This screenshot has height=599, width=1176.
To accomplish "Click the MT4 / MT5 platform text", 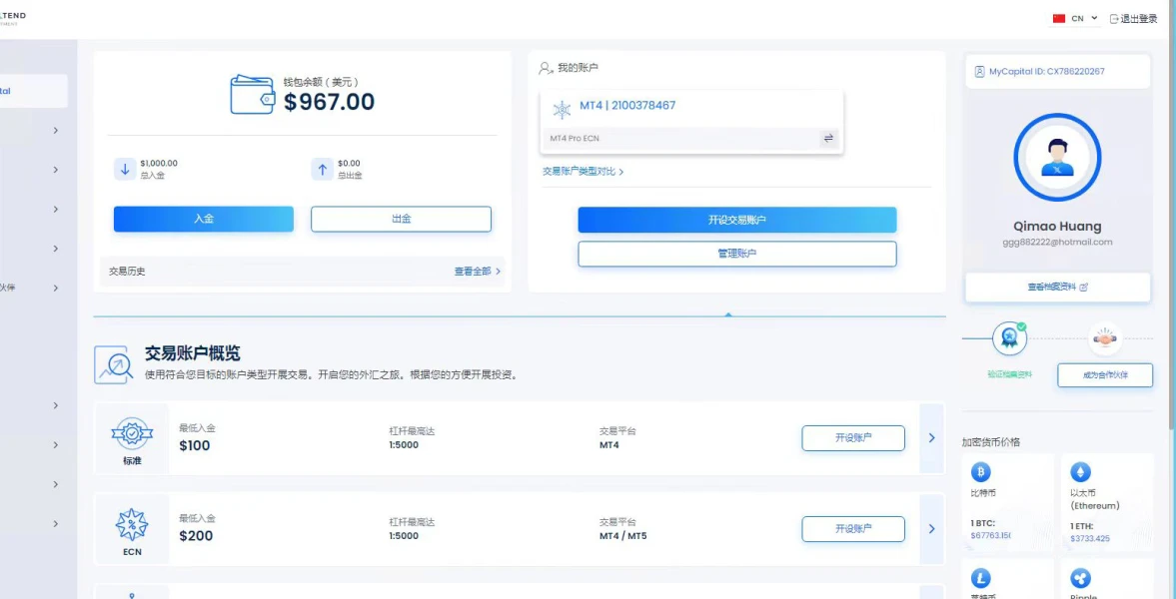I will tap(622, 536).
